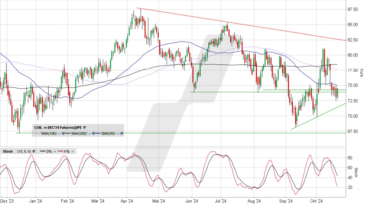Click the 40 stochastic axis label
The image size is (367, 206).
[350, 177]
